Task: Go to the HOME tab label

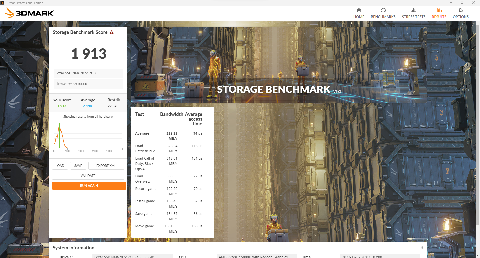Action: (359, 17)
